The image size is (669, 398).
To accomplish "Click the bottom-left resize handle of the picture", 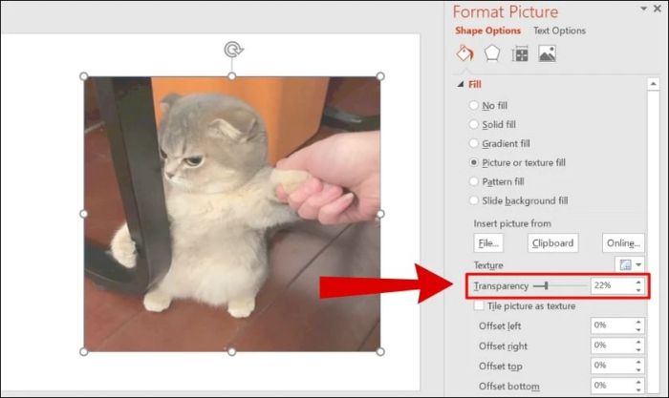I will click(x=84, y=351).
